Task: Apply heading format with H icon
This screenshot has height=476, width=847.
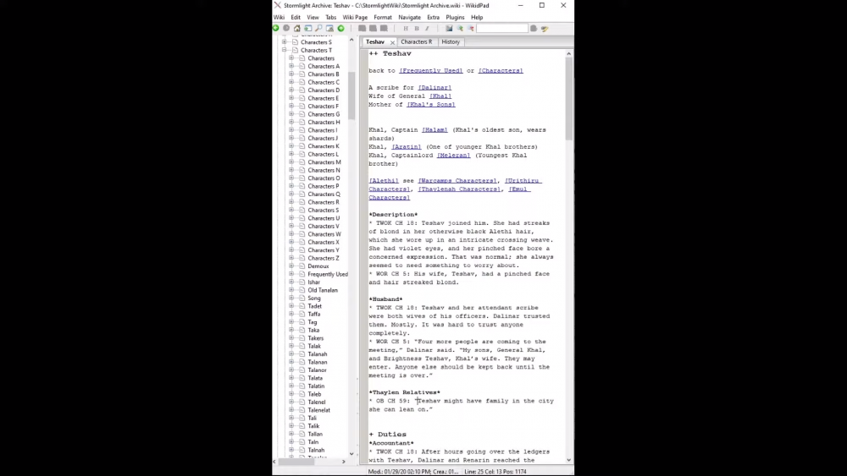Action: [406, 28]
